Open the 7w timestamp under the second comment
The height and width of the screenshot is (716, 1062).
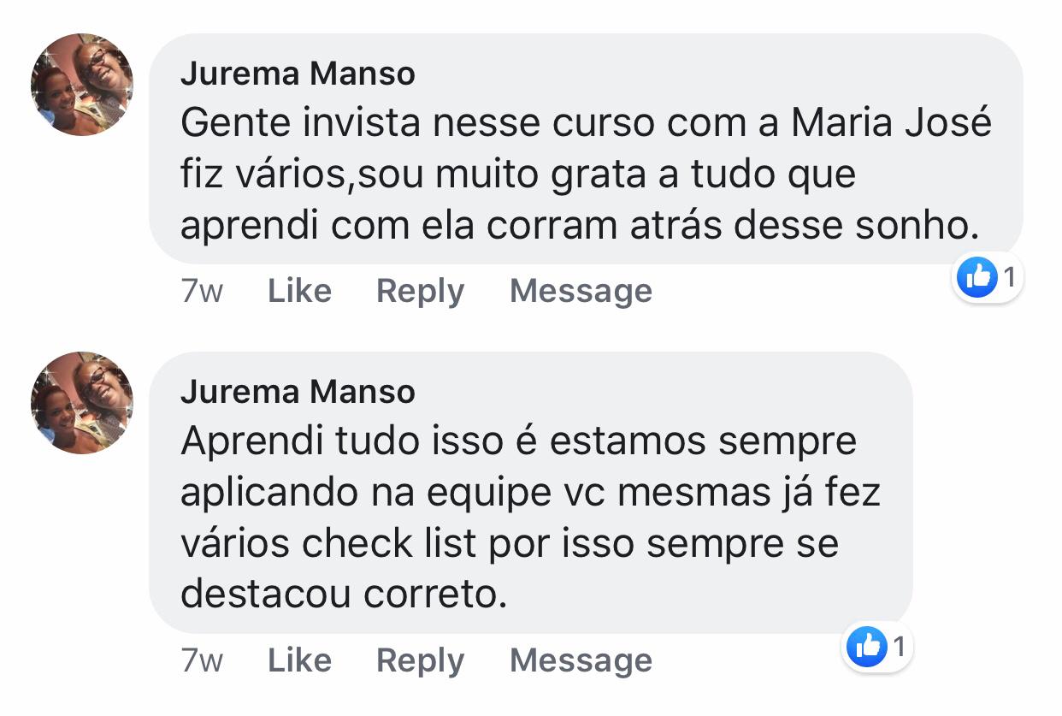[202, 661]
